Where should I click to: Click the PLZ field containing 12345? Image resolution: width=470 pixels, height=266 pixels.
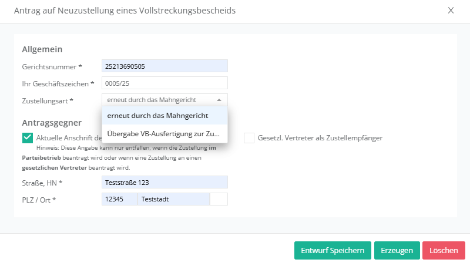(x=119, y=200)
